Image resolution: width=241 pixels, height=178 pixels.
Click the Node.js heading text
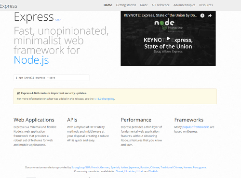[x=31, y=60]
